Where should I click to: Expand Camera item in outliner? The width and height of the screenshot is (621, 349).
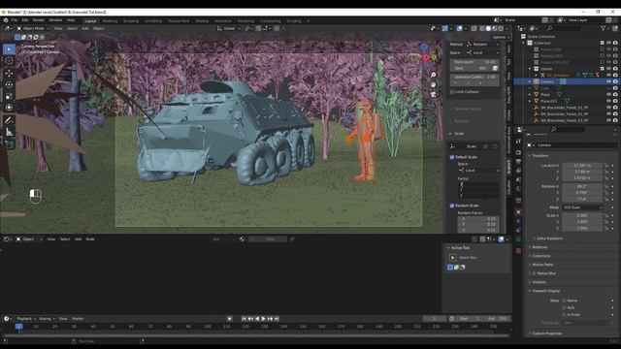(x=530, y=81)
